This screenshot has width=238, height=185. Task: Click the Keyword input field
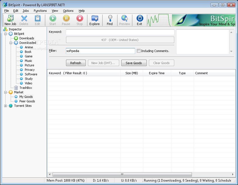120,32
